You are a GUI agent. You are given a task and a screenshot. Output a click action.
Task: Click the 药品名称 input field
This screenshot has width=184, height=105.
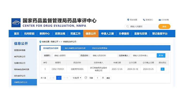[x=104, y=55]
